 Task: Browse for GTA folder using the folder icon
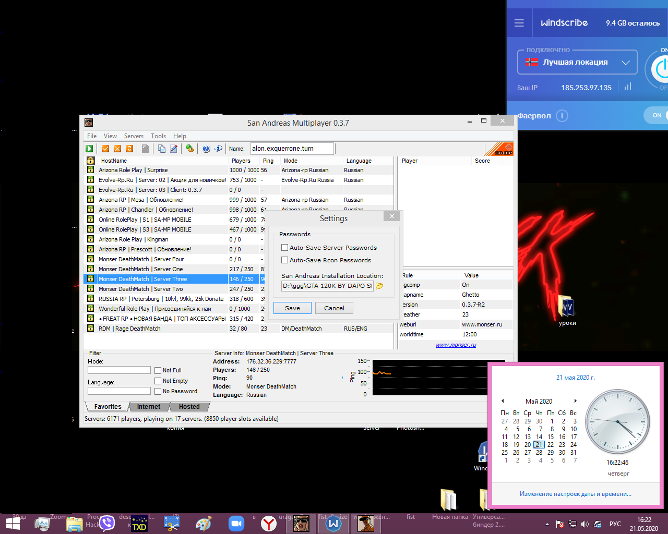379,286
